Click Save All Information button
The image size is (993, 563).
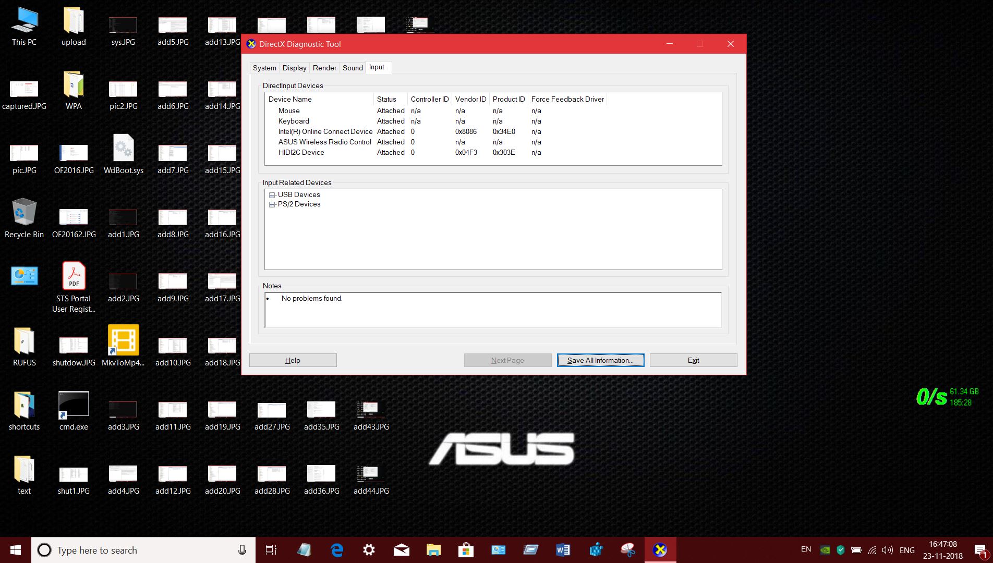[x=600, y=360]
